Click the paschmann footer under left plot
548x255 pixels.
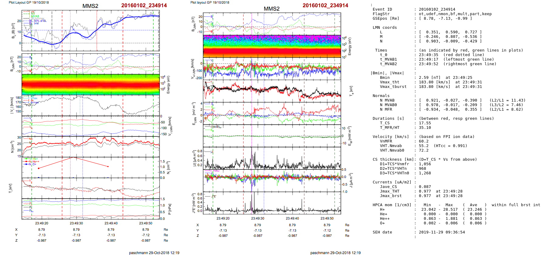pyautogui.click(x=154, y=253)
